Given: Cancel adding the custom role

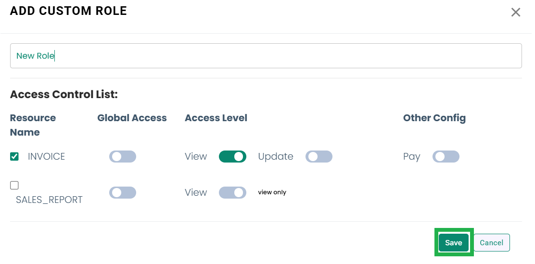Looking at the screenshot, I should (491, 242).
